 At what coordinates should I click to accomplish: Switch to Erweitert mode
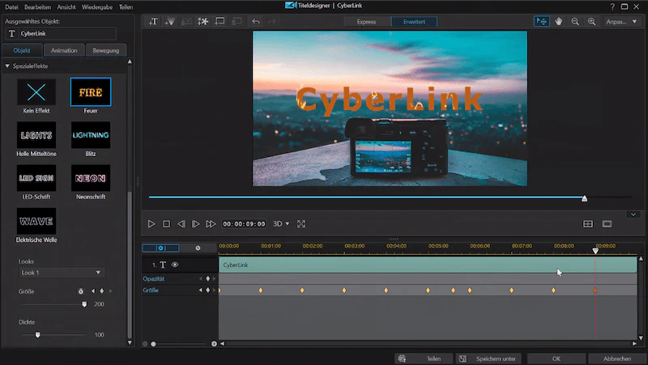pos(414,22)
